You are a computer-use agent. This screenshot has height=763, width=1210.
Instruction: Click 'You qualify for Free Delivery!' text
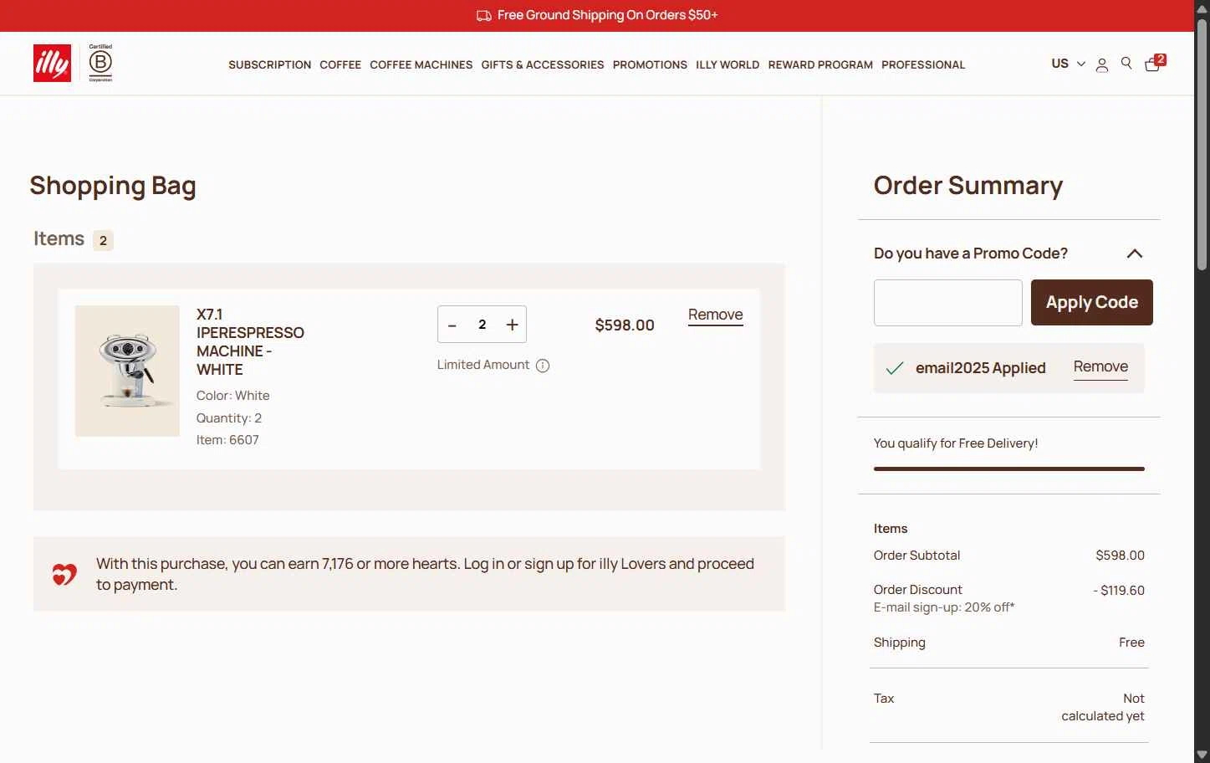pos(956,443)
